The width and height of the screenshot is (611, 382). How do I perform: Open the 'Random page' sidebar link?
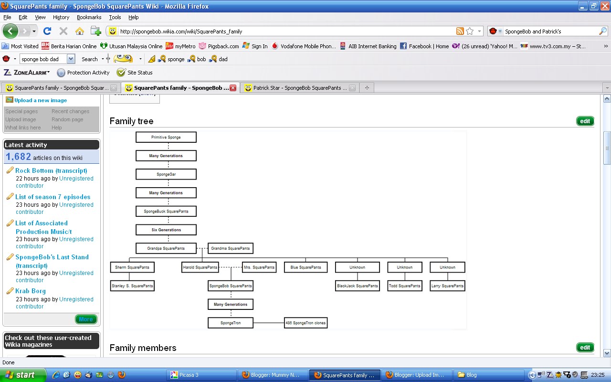67,119
